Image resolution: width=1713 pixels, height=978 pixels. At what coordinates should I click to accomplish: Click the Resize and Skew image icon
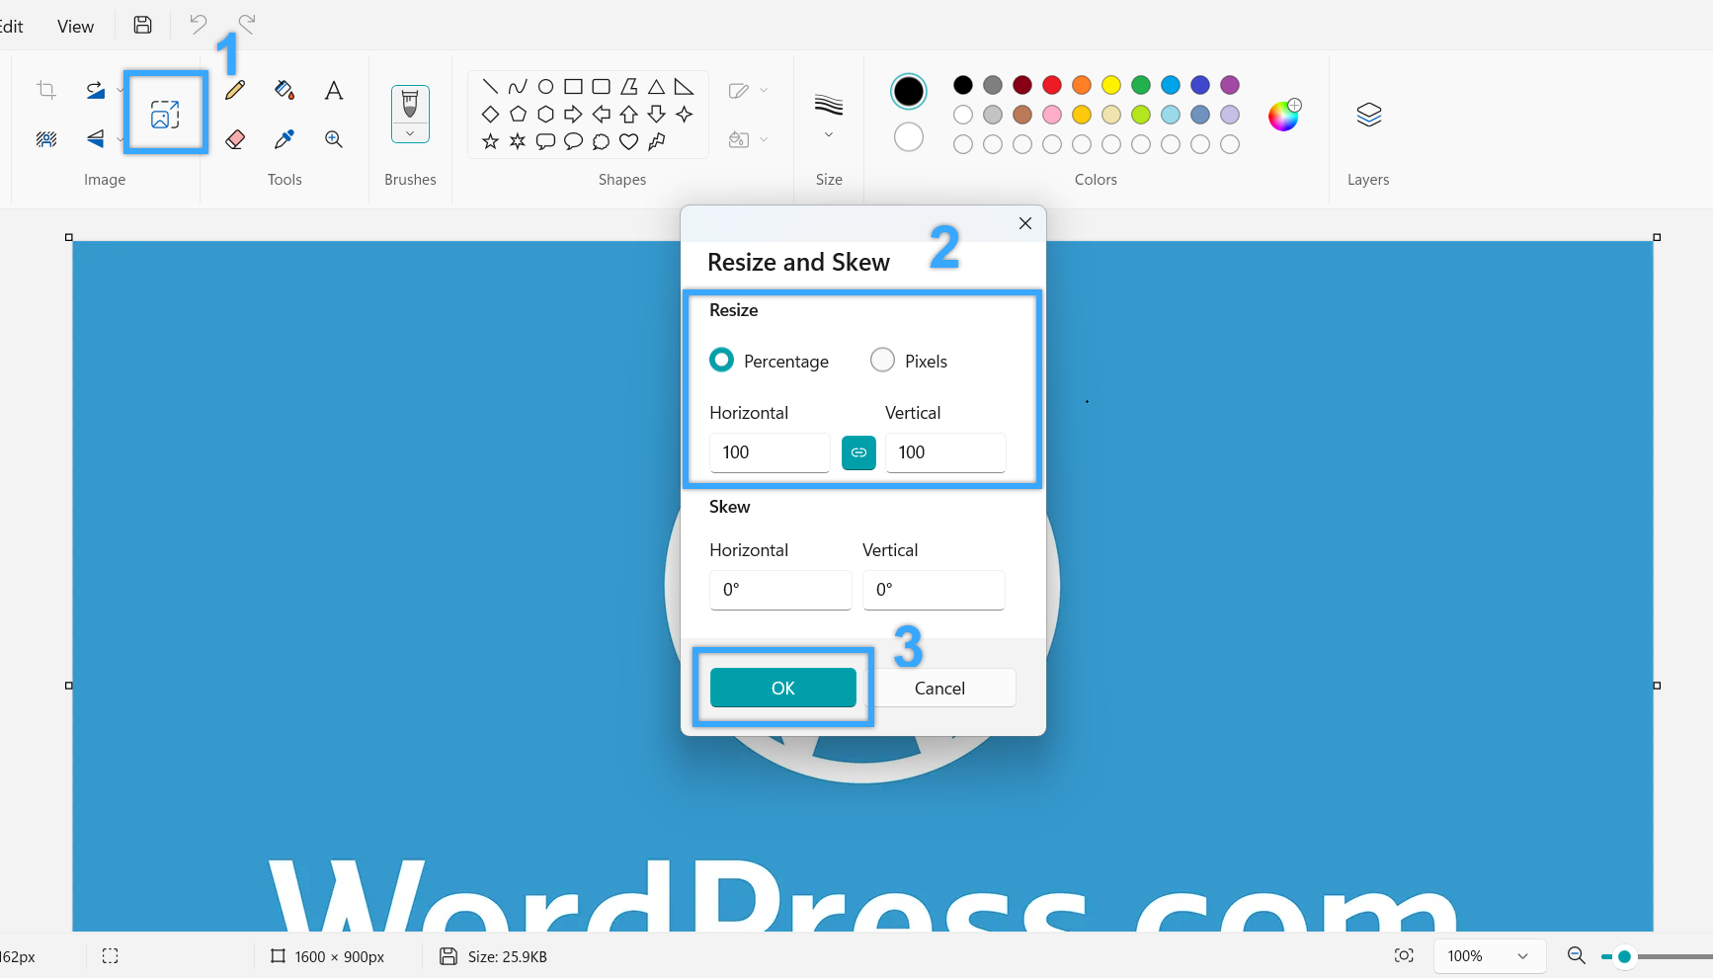pyautogui.click(x=165, y=115)
